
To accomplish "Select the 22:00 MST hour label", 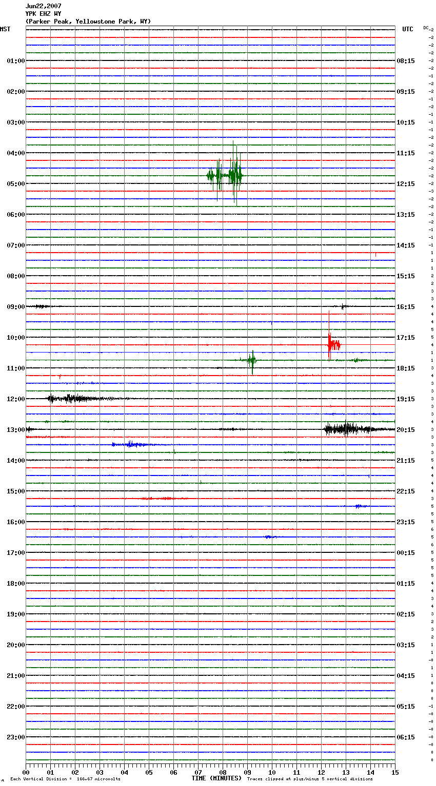I will (x=16, y=707).
